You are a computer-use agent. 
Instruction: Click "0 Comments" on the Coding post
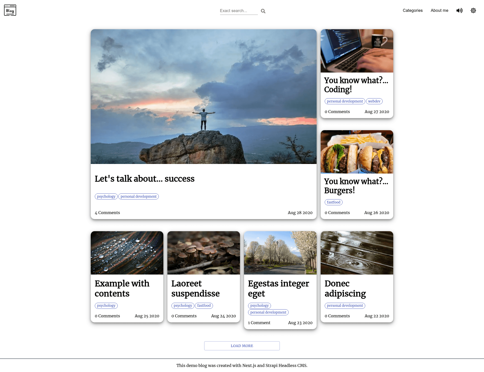[x=337, y=112]
